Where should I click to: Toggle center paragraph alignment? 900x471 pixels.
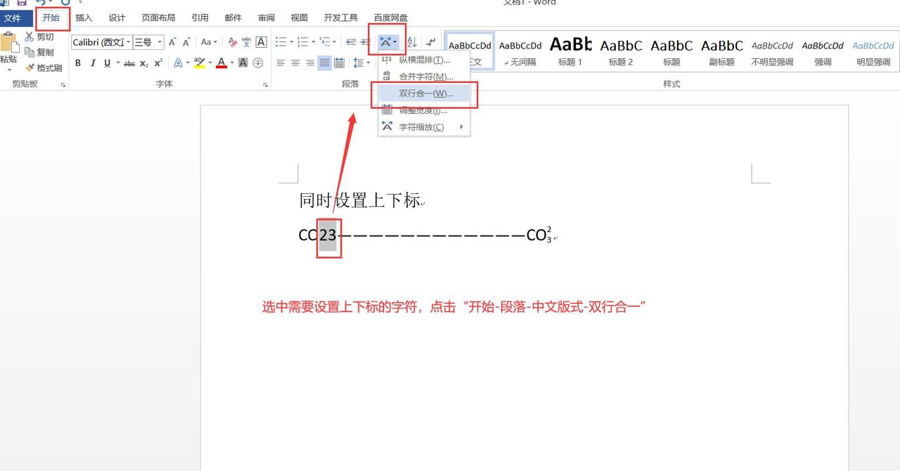coord(295,62)
